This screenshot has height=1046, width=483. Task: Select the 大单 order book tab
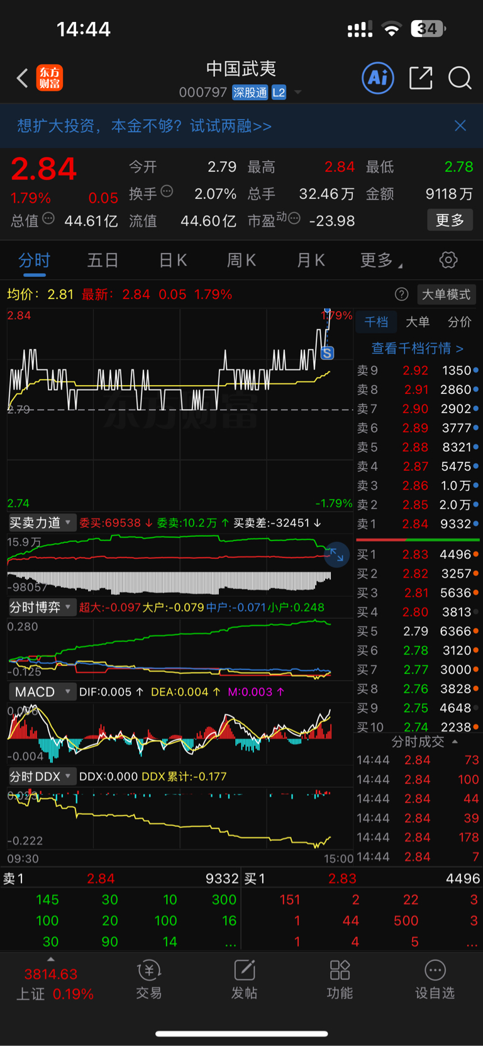[418, 322]
